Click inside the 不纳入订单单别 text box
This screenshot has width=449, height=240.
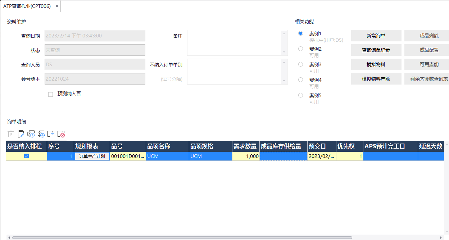(x=234, y=72)
